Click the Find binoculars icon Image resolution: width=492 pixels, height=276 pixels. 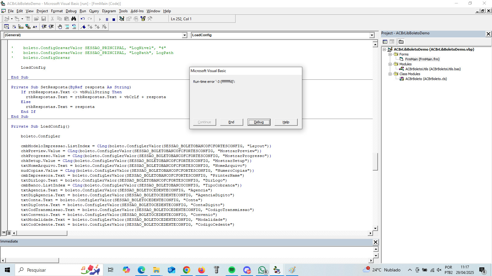pos(73,19)
